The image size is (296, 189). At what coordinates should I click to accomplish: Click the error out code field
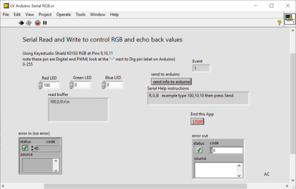[x=228, y=150]
